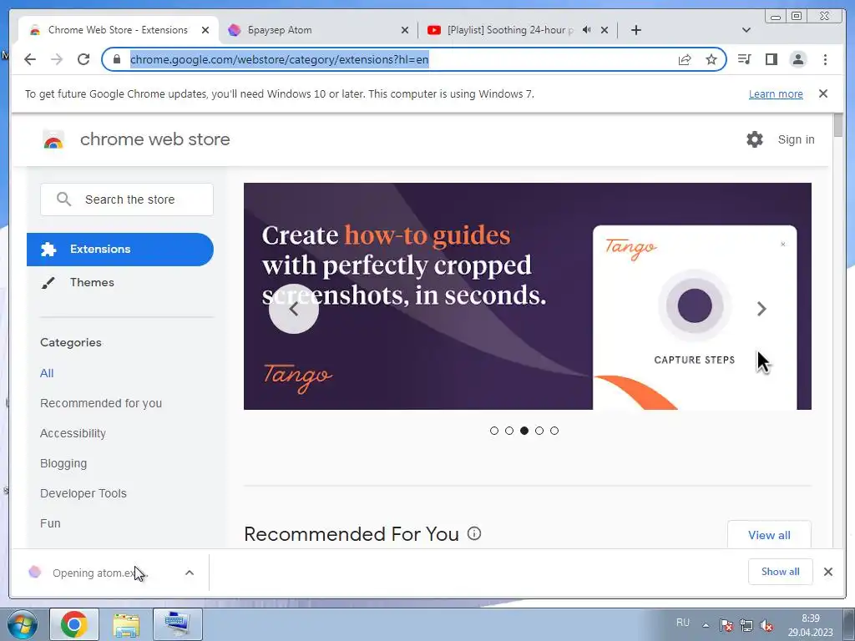Open the Blogging category

coord(63,463)
